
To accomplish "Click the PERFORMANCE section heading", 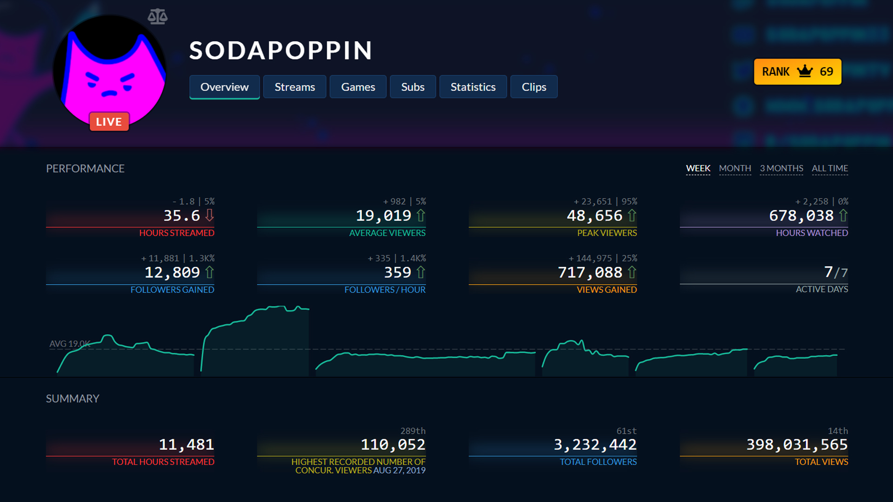I will pyautogui.click(x=85, y=168).
